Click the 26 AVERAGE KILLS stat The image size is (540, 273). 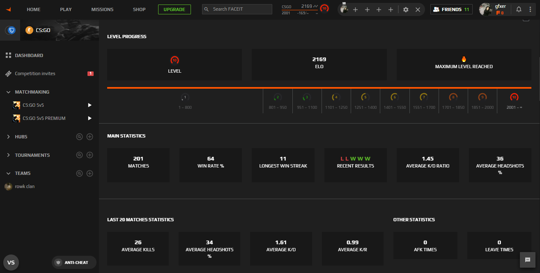tap(138, 249)
